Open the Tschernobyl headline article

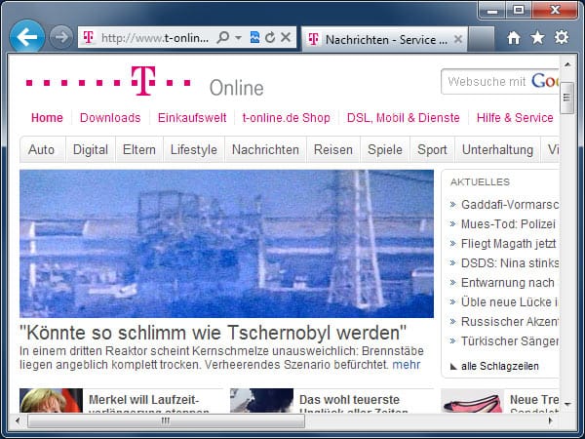point(213,333)
